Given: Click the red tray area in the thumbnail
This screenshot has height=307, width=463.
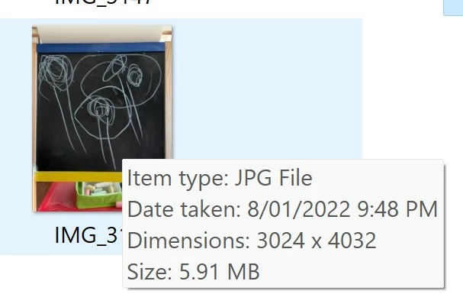Looking at the screenshot, I should (56, 197).
